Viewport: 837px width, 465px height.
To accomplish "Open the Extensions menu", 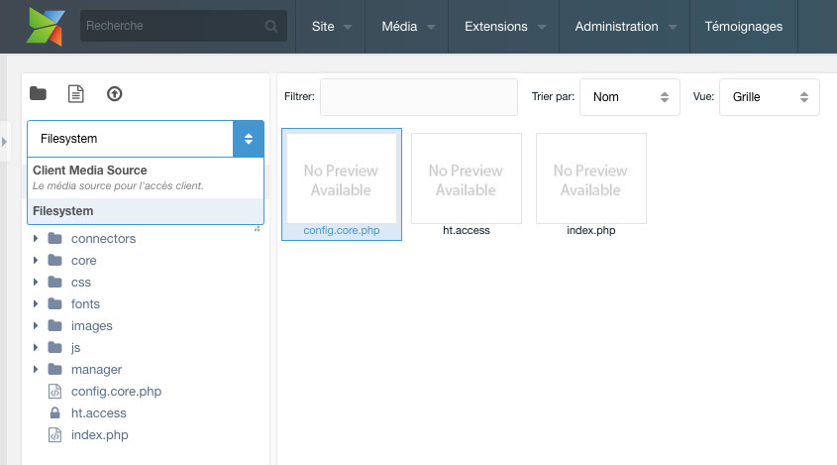I will point(504,26).
